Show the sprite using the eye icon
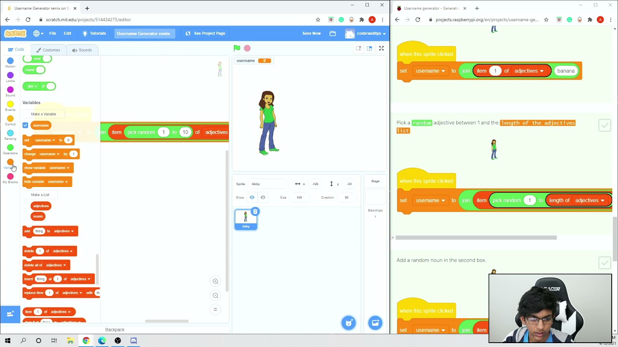618x347 pixels. (x=252, y=197)
